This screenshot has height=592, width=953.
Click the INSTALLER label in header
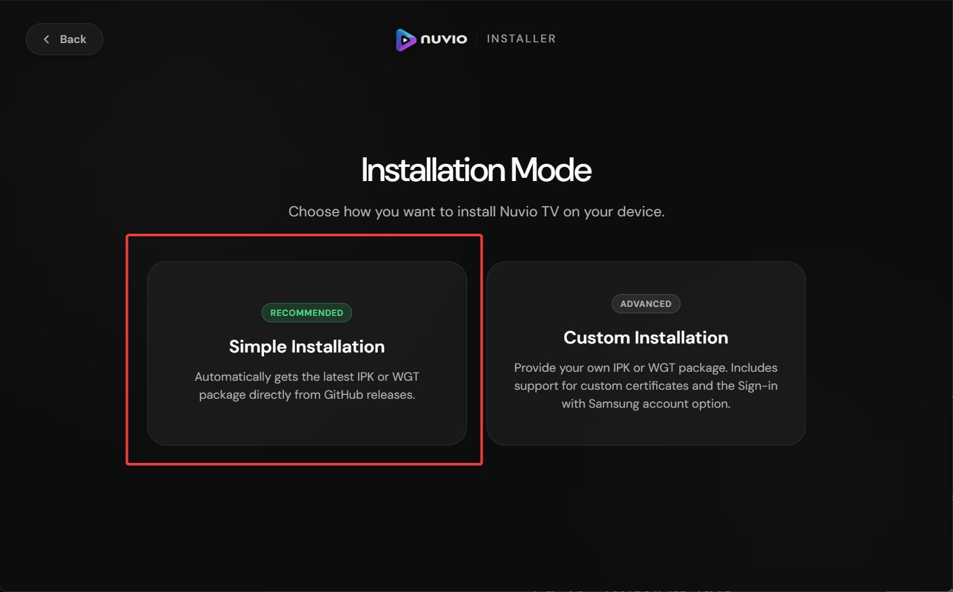pos(521,39)
